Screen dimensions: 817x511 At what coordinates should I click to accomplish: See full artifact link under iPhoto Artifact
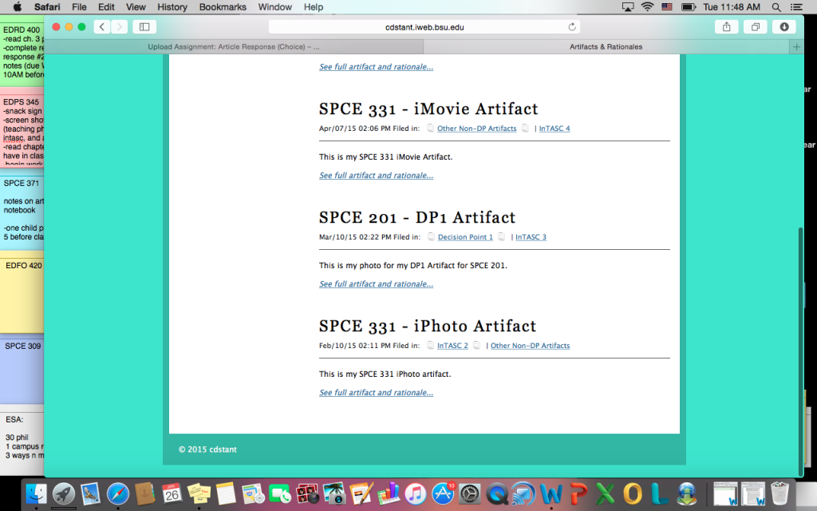point(376,393)
